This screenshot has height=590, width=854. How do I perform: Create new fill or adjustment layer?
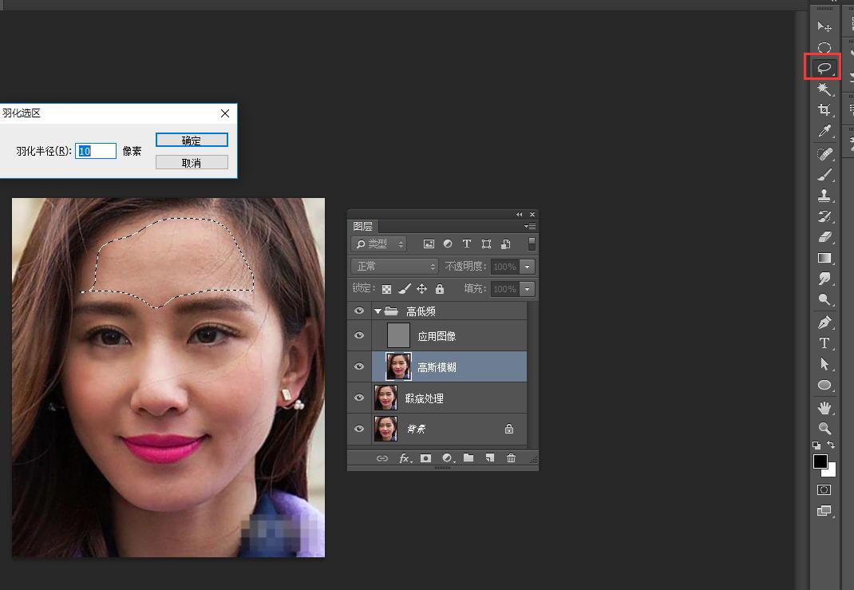[x=447, y=458]
